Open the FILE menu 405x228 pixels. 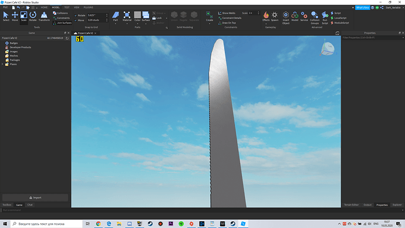point(5,7)
